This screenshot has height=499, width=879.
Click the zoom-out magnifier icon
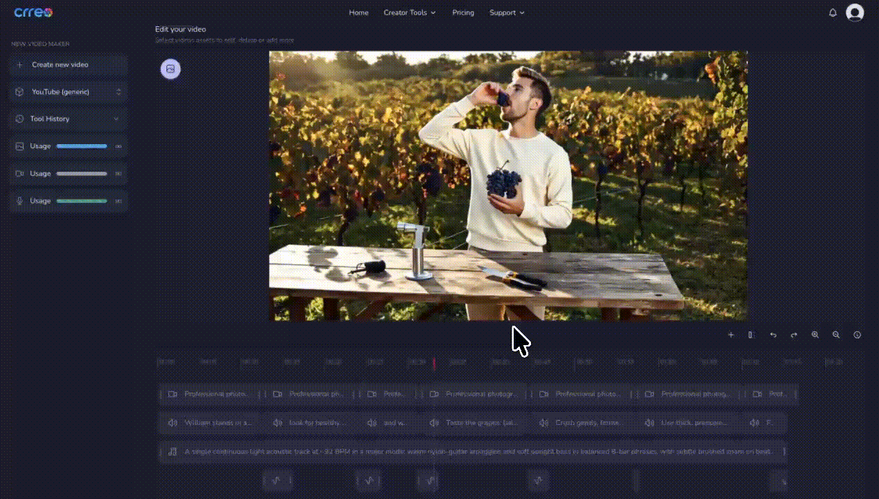point(836,335)
